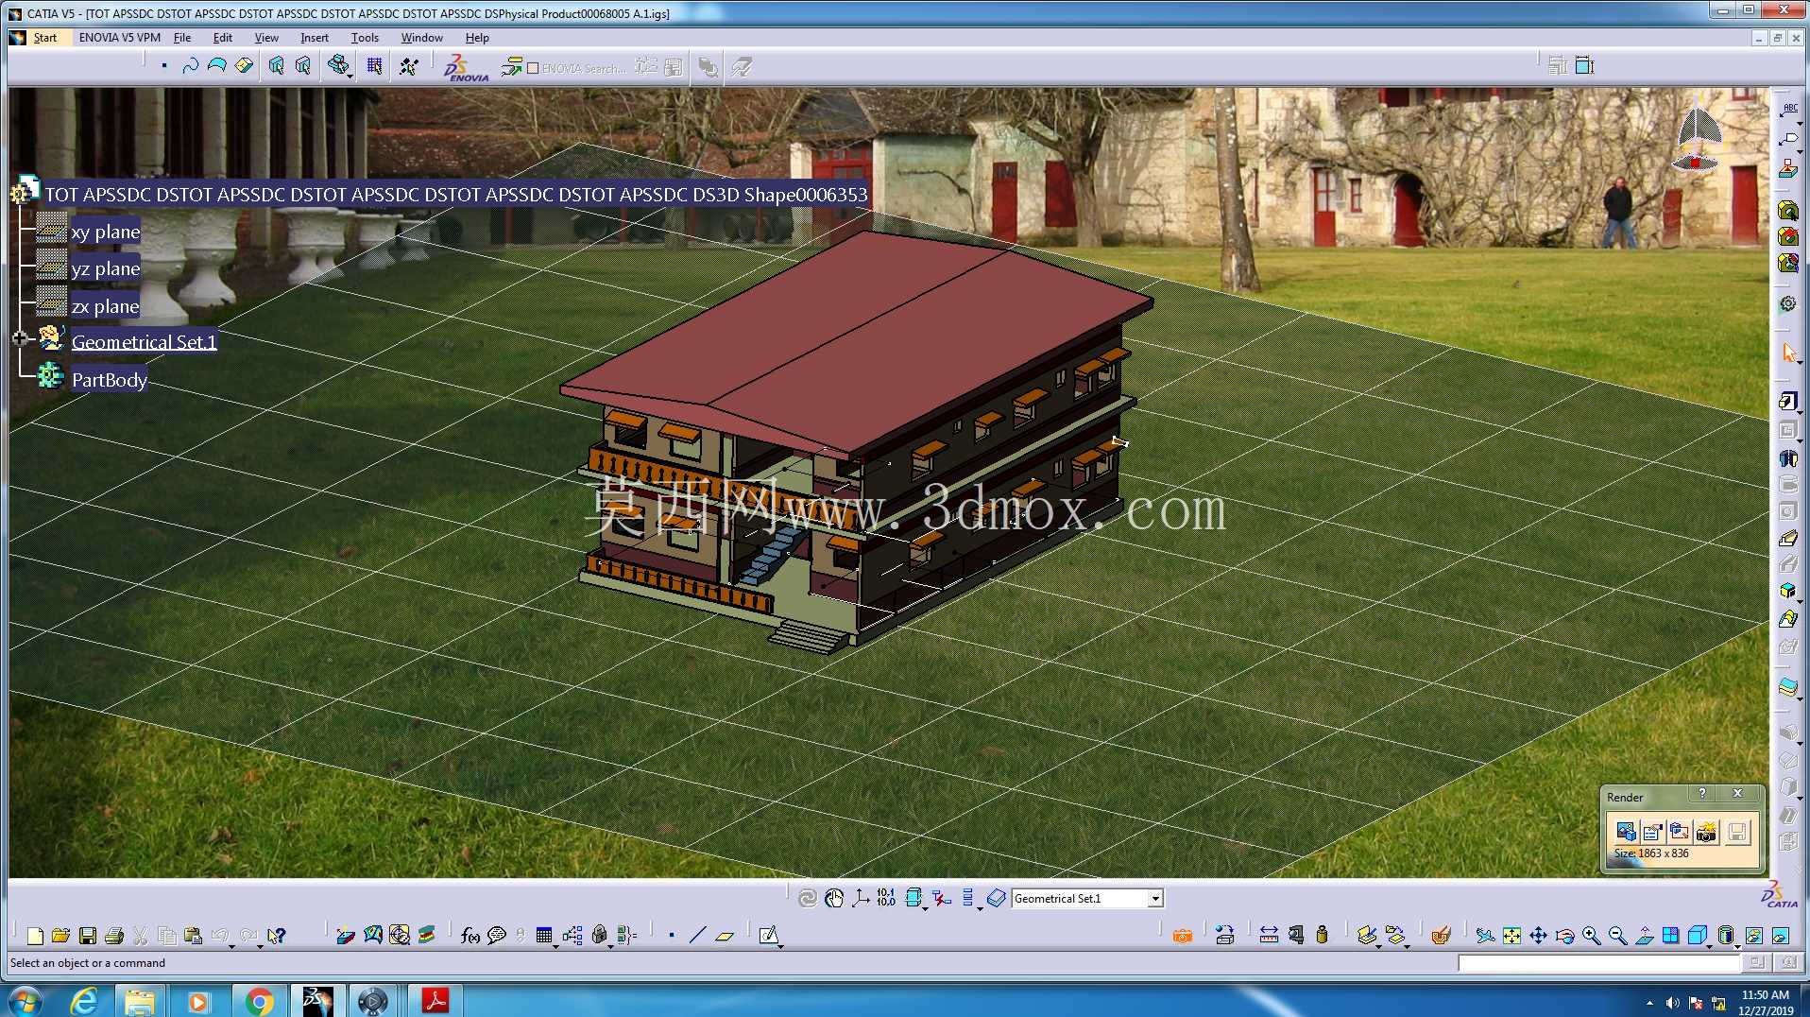Select the yz plane in the tree

(x=105, y=268)
